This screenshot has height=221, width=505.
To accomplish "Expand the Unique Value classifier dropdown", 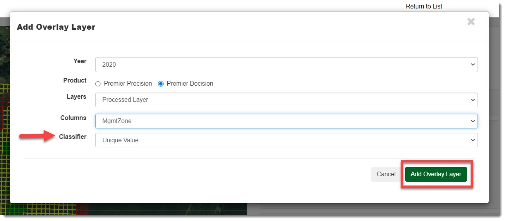I will coord(286,140).
